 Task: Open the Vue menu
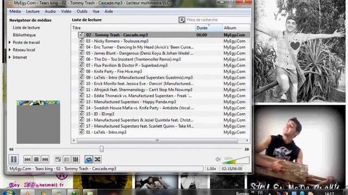[96, 11]
